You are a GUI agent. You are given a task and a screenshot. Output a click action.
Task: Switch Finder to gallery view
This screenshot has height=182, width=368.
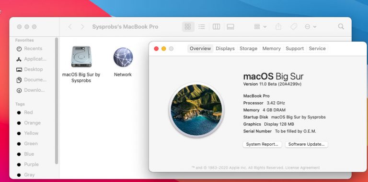point(230,27)
